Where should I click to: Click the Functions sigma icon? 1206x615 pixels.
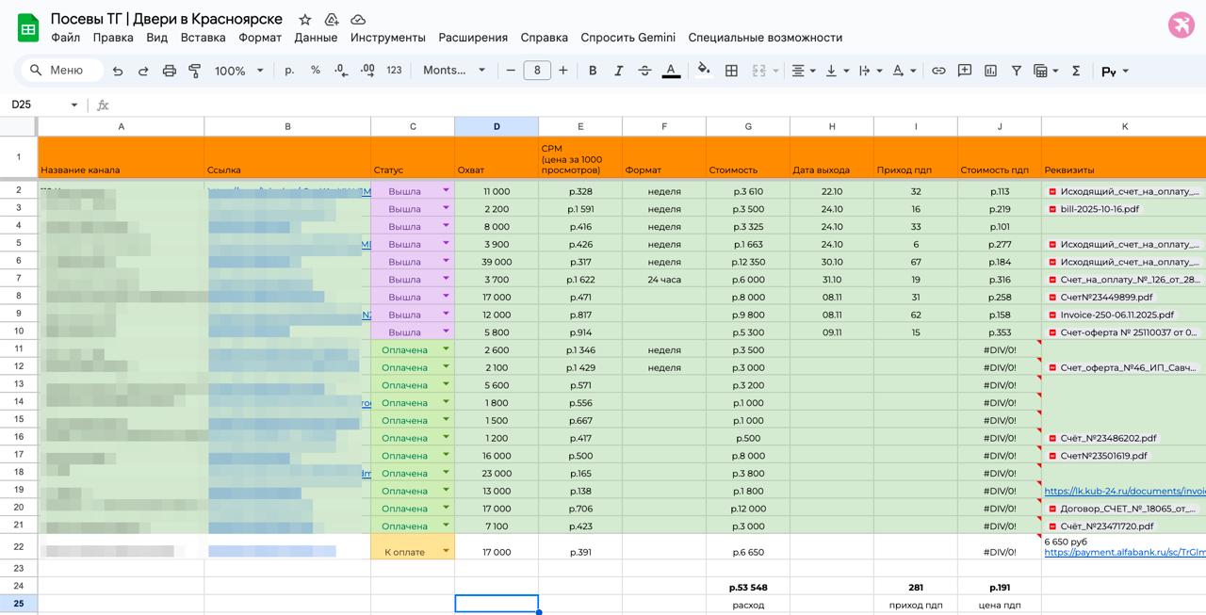[x=1076, y=71]
